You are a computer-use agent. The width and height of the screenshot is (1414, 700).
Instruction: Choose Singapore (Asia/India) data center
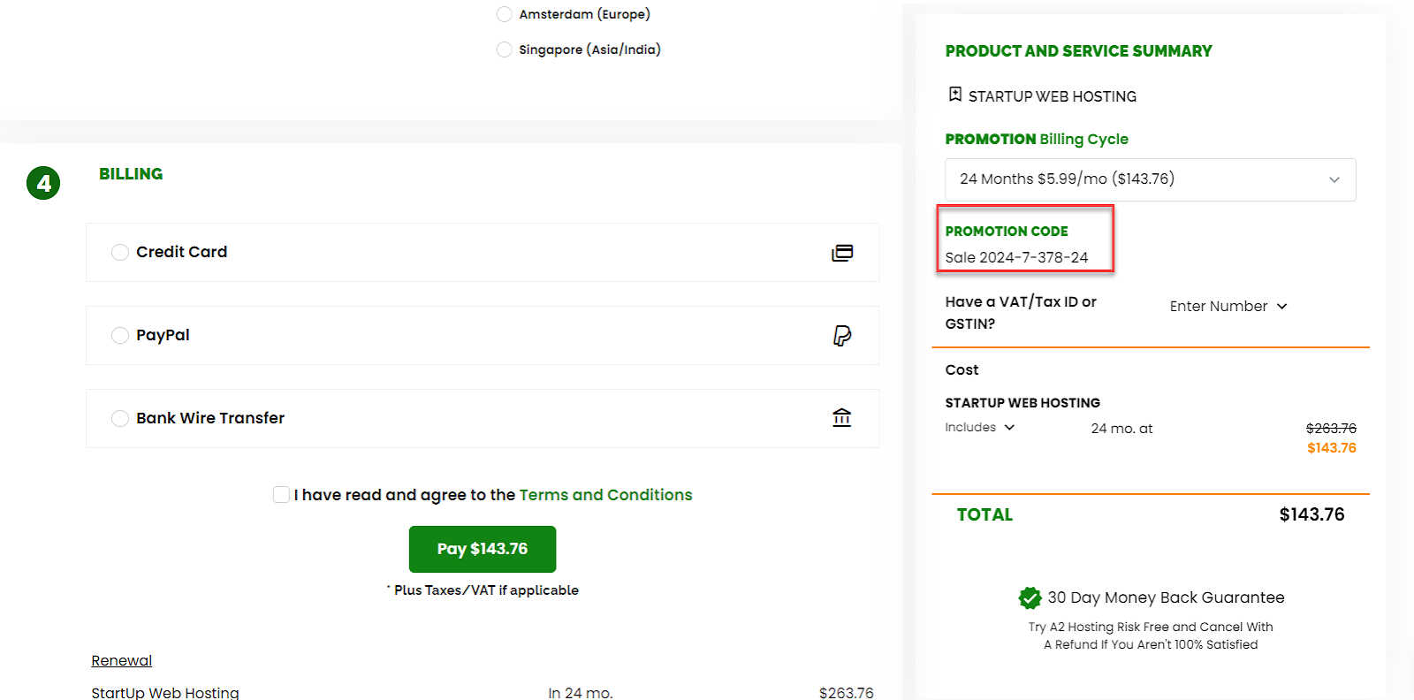pos(504,49)
